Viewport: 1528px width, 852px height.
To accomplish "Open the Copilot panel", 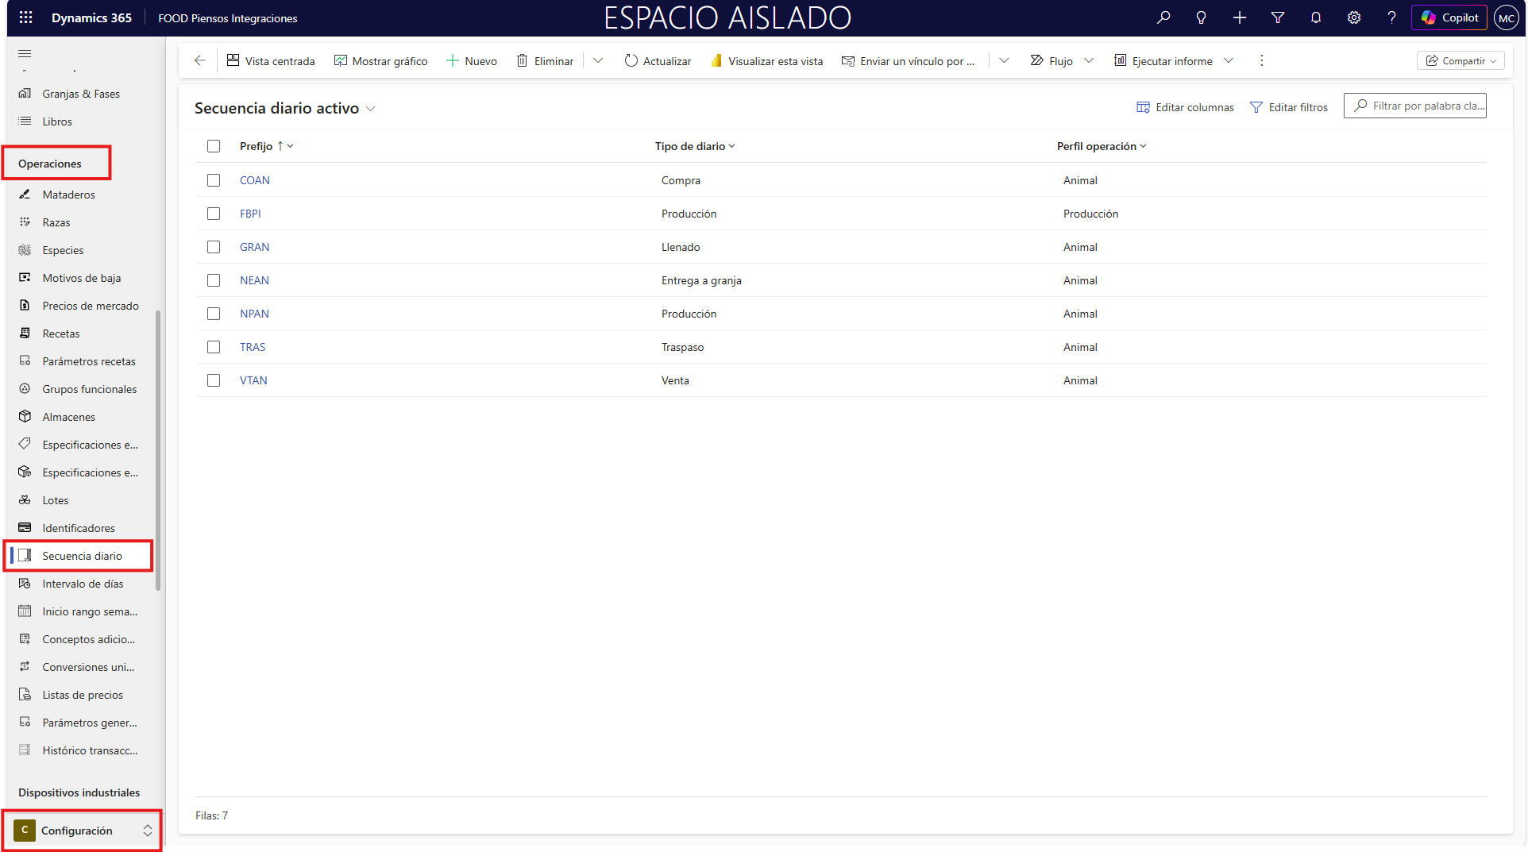I will pos(1449,17).
